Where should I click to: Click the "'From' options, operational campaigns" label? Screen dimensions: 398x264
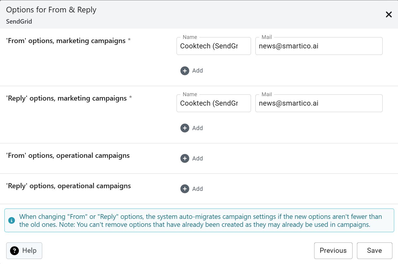[x=68, y=155]
